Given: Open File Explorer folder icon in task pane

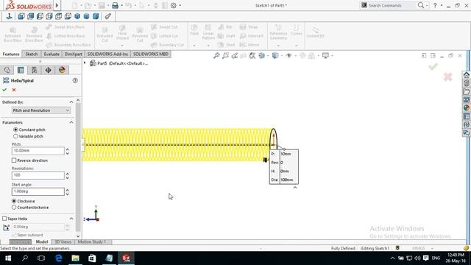Looking at the screenshot, I should [x=466, y=91].
